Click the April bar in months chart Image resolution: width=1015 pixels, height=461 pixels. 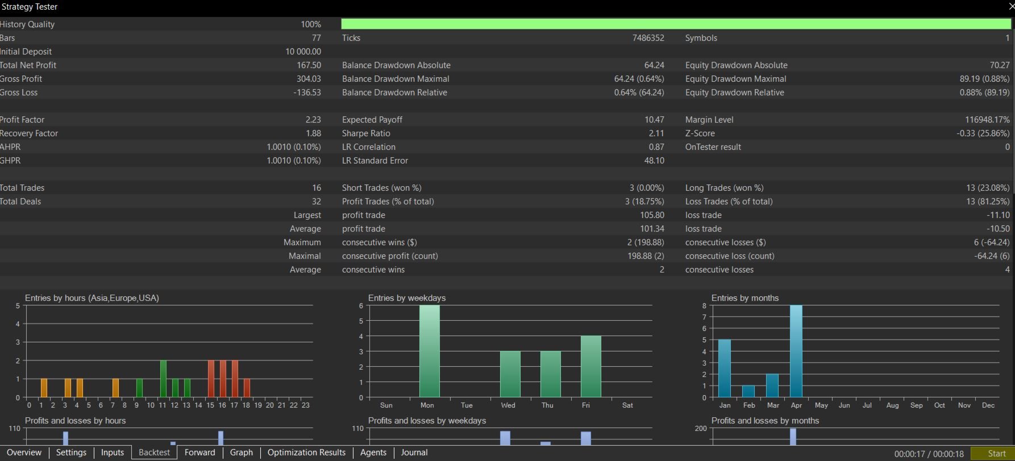click(x=796, y=351)
